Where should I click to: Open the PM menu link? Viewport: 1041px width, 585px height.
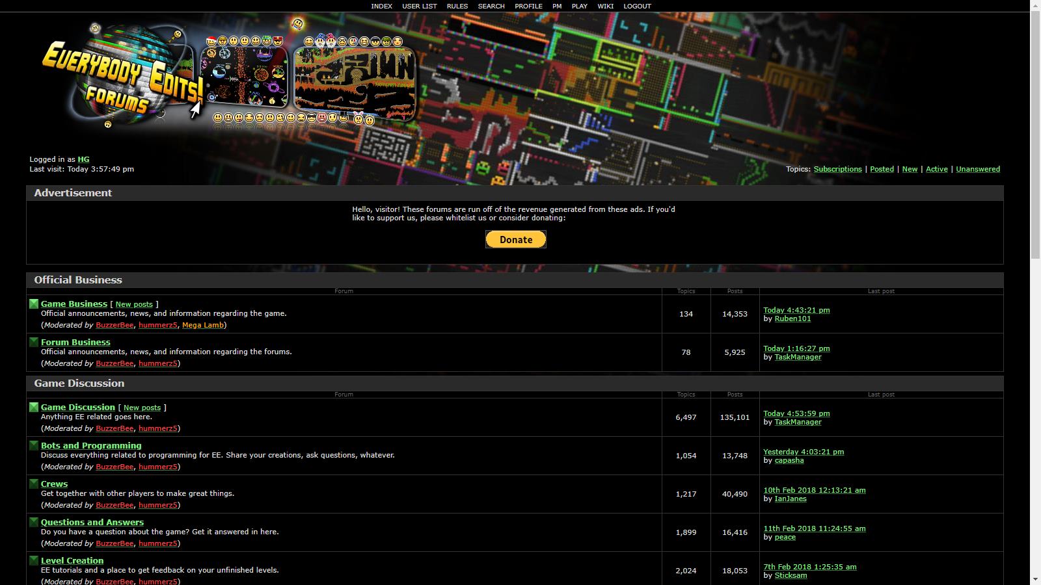tap(557, 6)
